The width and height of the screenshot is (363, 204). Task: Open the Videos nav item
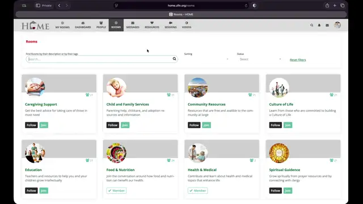click(187, 25)
